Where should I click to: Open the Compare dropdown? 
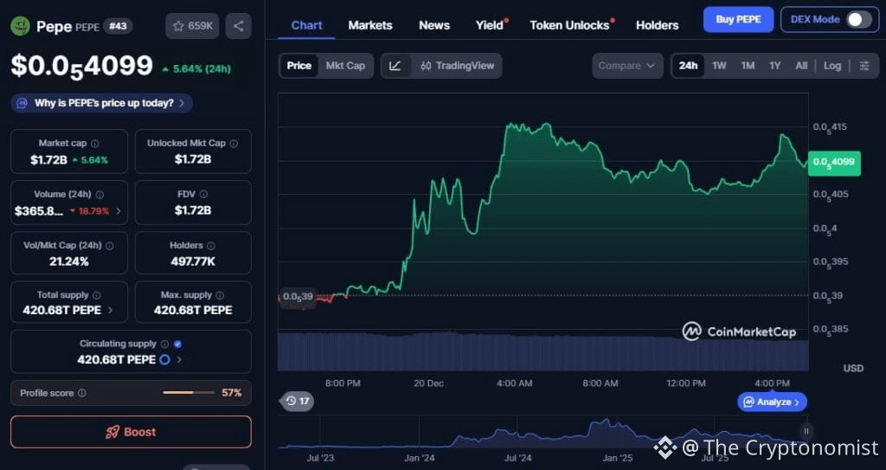pyautogui.click(x=627, y=66)
